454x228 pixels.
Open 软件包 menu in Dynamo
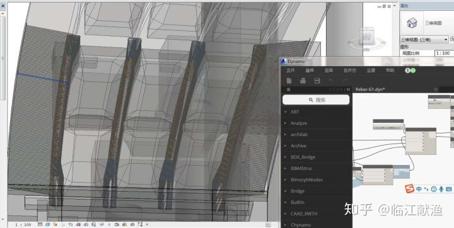tap(350, 71)
